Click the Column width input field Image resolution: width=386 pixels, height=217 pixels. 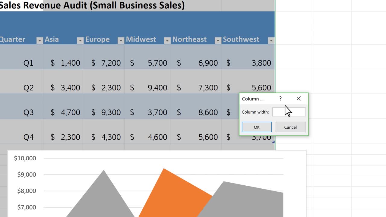tap(289, 112)
